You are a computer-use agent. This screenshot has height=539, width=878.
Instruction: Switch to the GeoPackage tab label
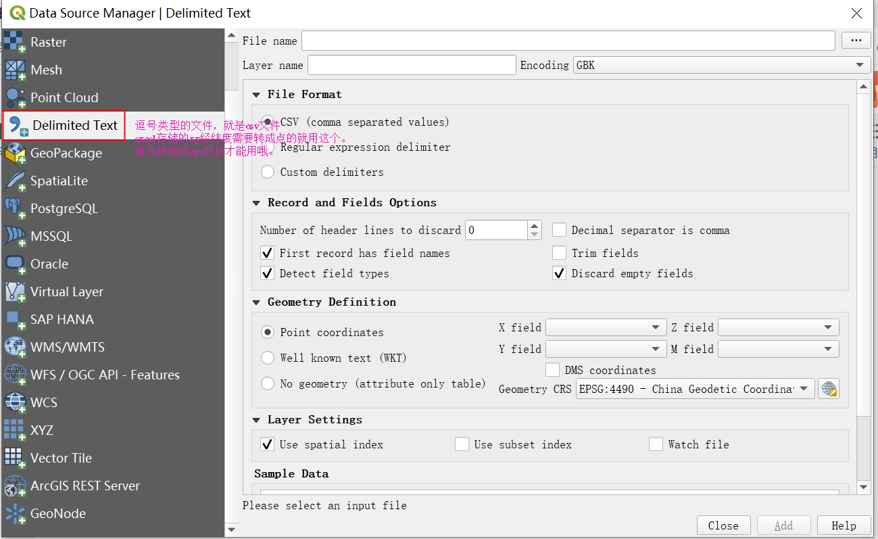(66, 153)
